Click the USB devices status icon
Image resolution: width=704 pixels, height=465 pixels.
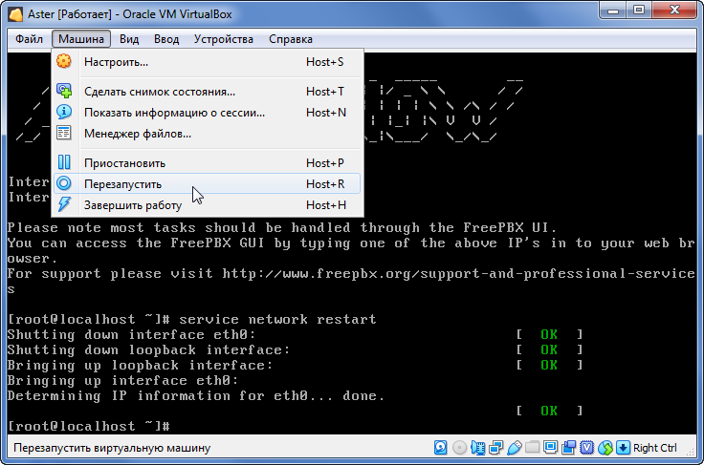coord(514,448)
